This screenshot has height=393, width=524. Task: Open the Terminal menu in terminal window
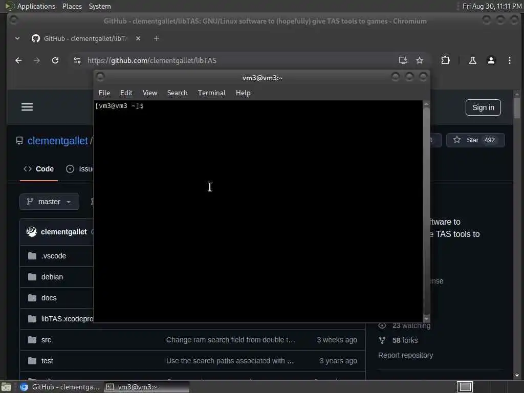click(x=211, y=93)
